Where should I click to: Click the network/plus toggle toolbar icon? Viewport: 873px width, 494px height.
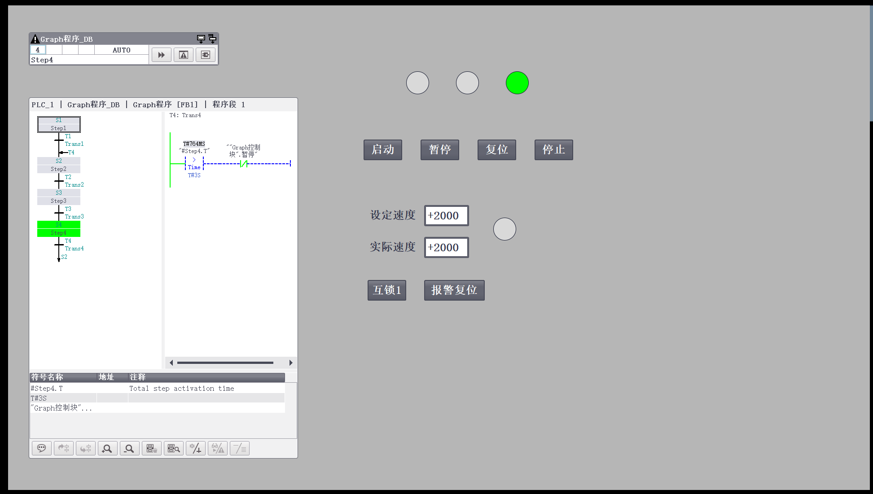pyautogui.click(x=196, y=448)
